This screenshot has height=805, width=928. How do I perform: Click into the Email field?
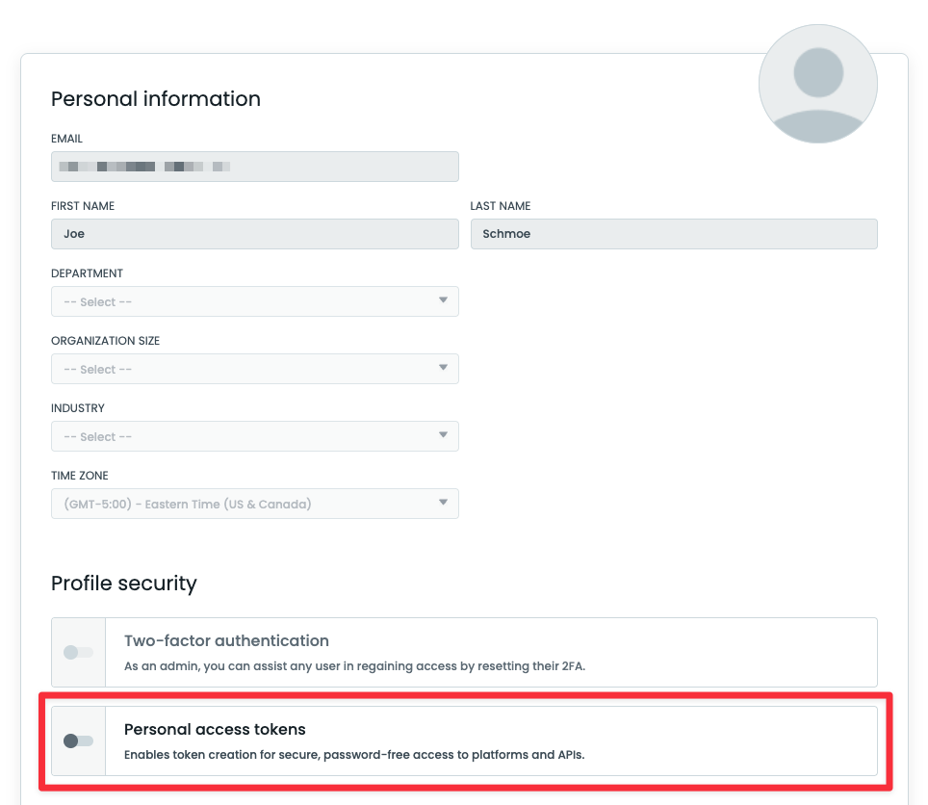(254, 167)
